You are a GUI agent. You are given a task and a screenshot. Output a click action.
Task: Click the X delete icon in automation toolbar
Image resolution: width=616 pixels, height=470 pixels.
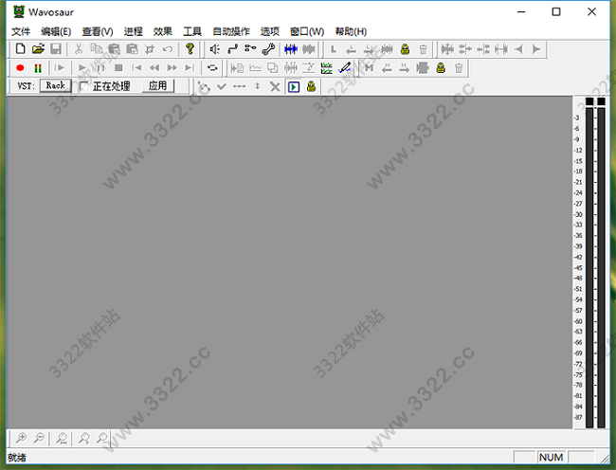pyautogui.click(x=276, y=86)
